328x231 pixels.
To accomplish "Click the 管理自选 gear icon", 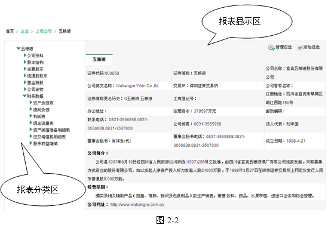I will 271,48.
